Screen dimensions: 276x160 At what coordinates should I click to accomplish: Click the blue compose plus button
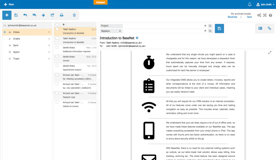pos(7,15)
